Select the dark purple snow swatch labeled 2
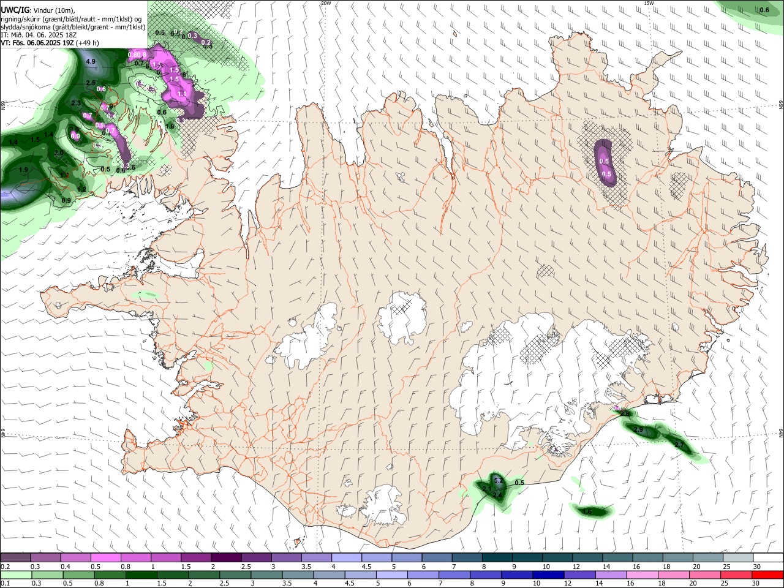784x588 pixels. click(225, 558)
